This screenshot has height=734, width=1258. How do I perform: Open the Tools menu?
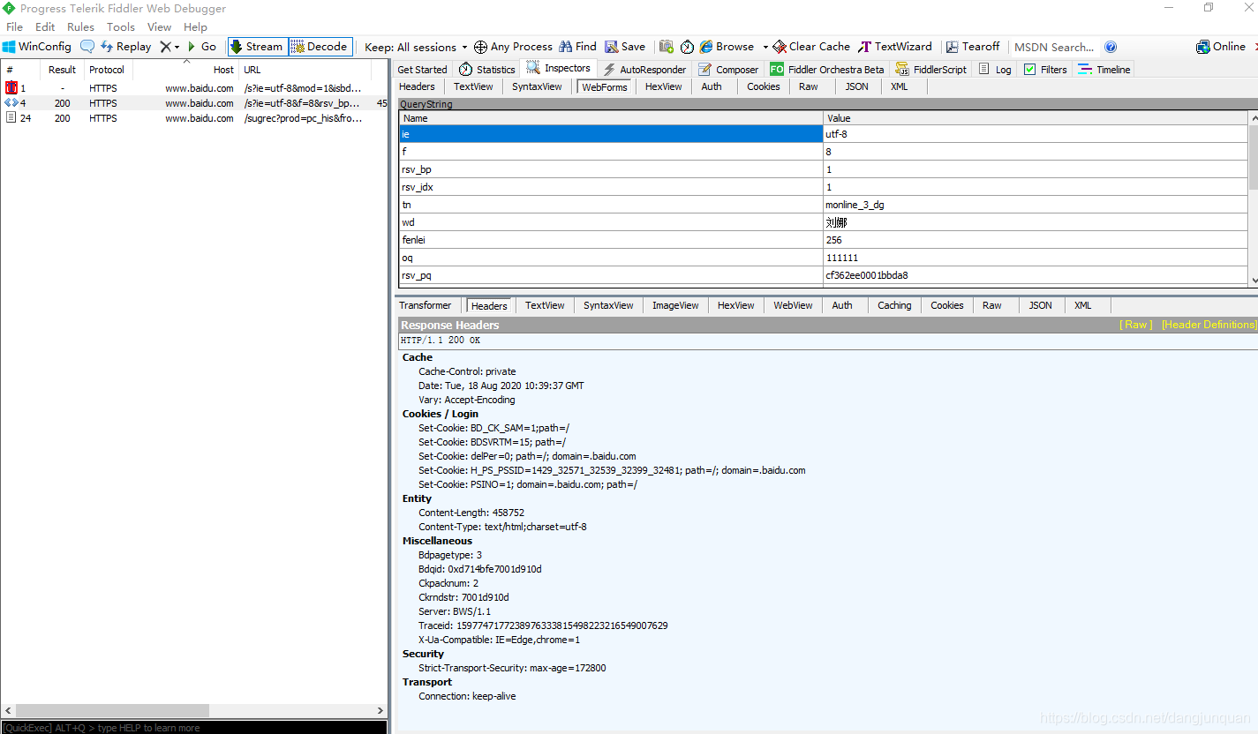click(x=121, y=27)
